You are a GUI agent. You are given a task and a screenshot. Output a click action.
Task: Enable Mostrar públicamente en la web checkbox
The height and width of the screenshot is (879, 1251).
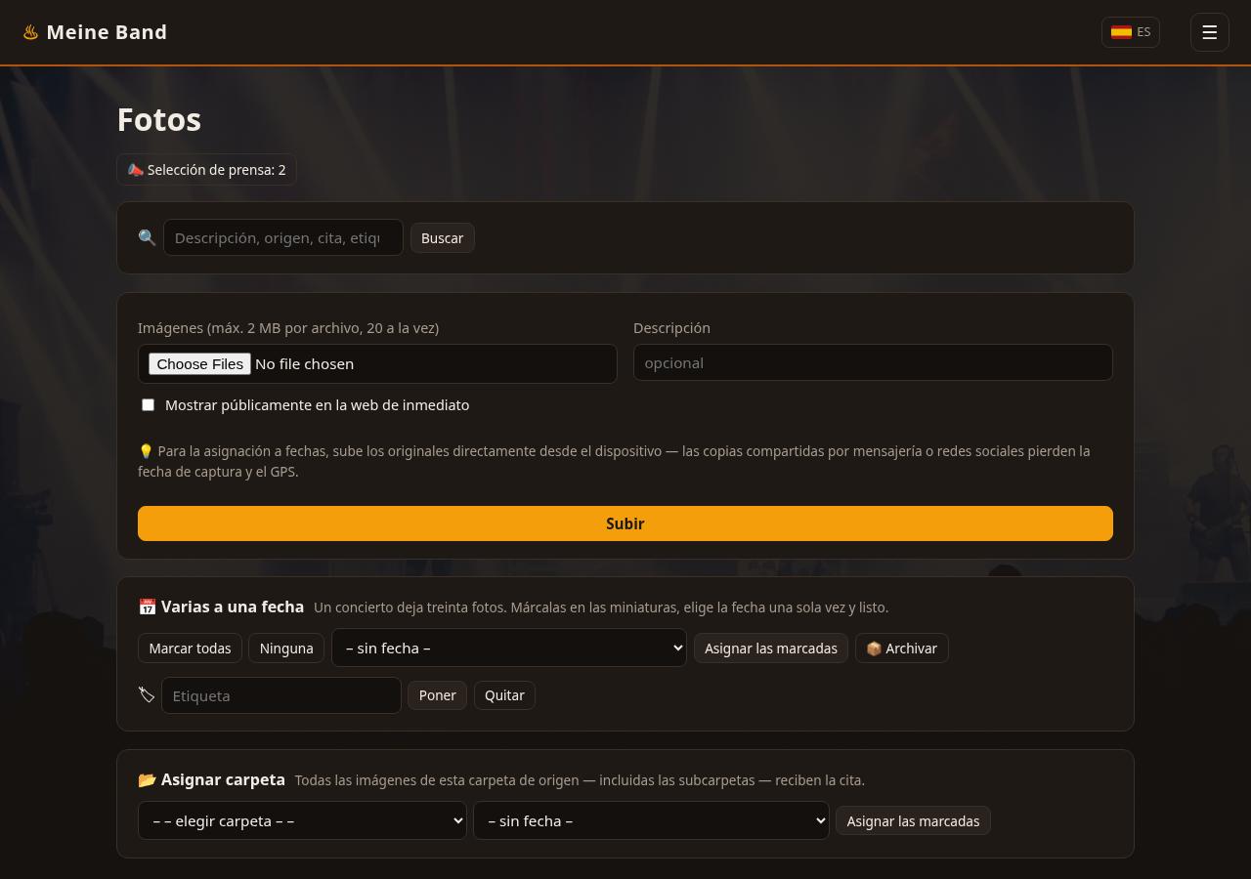[x=149, y=404]
